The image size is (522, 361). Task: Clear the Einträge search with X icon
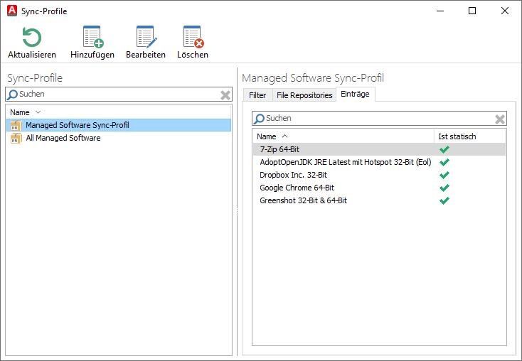[500, 119]
